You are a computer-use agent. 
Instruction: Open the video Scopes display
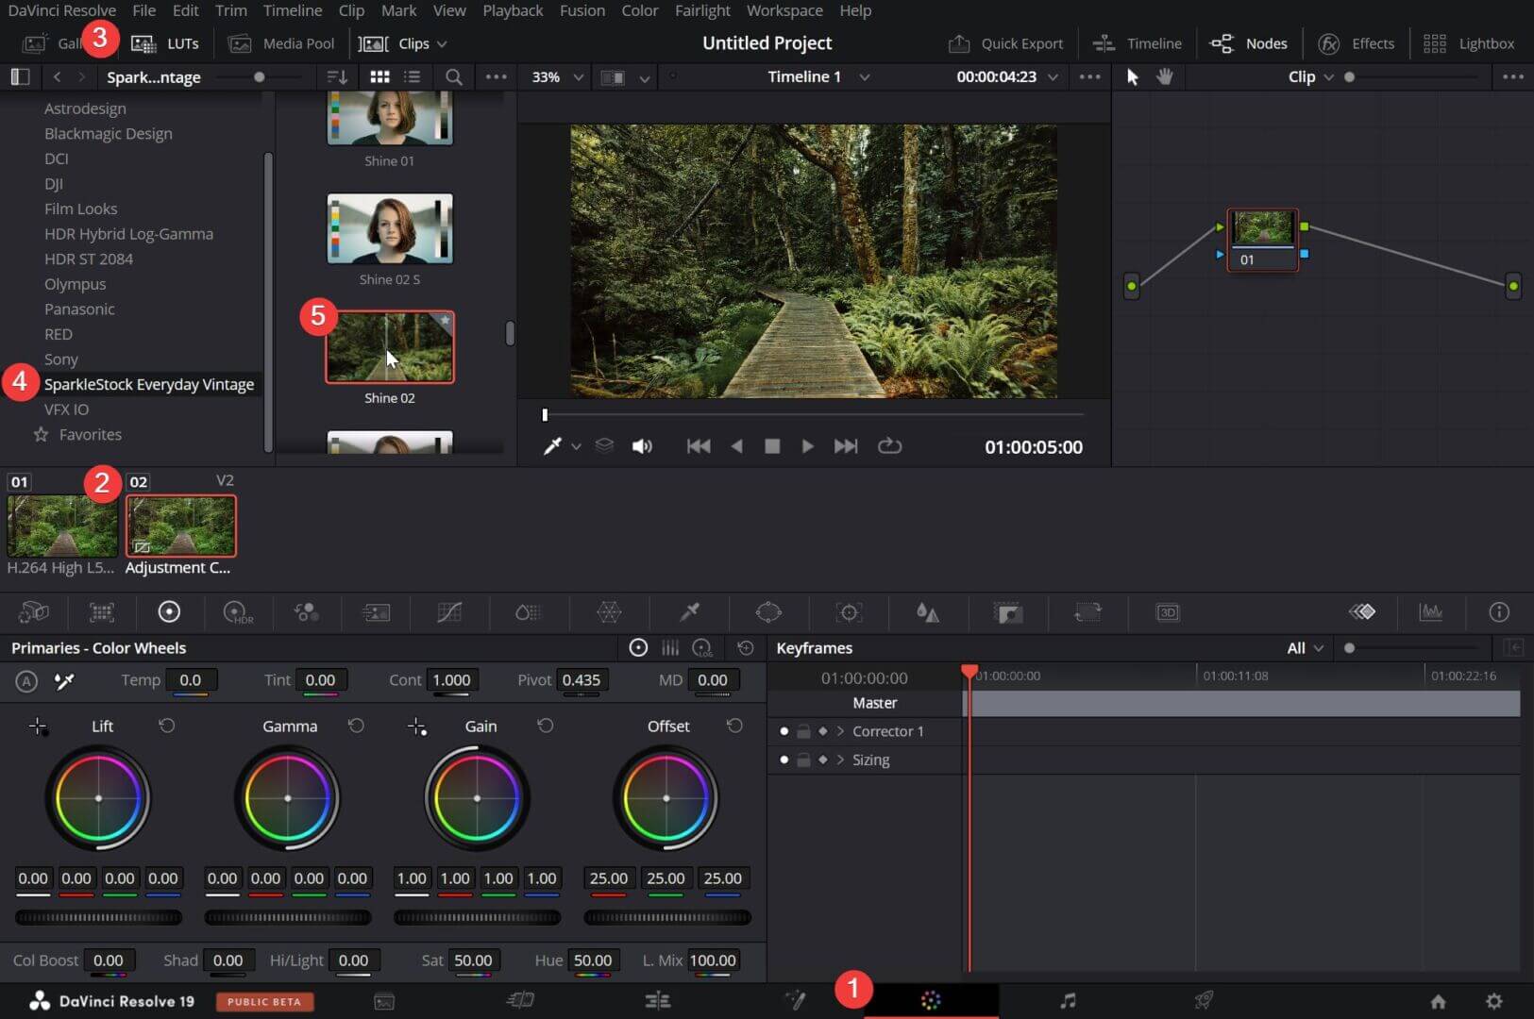coord(1431,612)
